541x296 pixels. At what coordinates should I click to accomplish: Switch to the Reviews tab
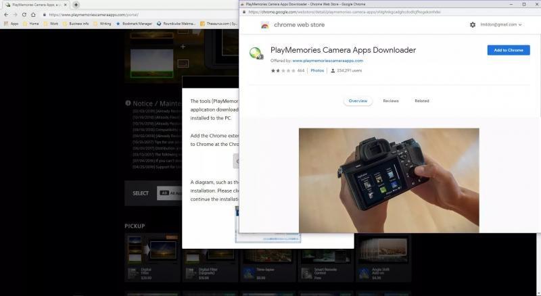coord(391,101)
